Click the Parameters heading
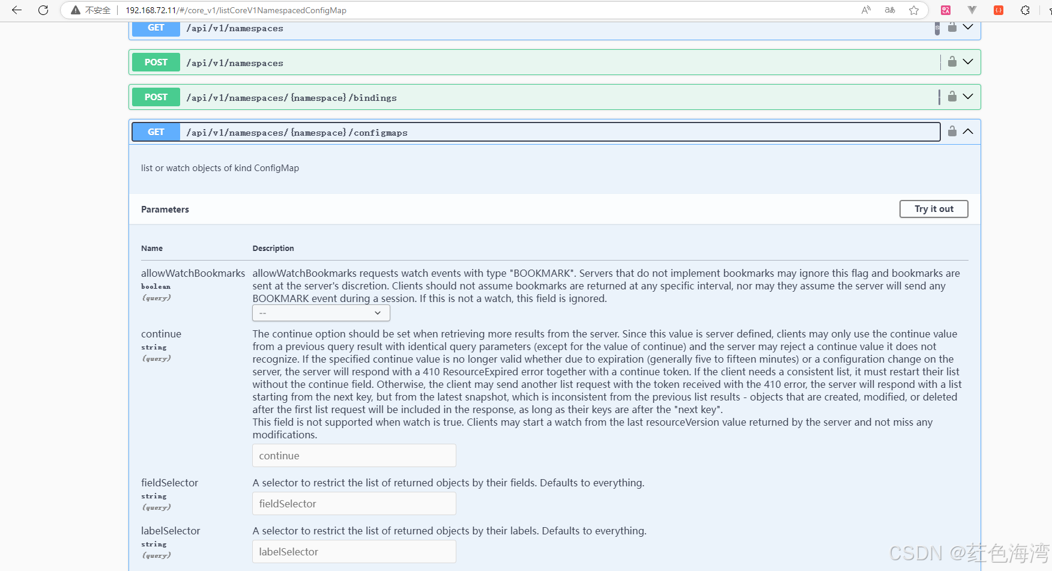 [x=165, y=210]
